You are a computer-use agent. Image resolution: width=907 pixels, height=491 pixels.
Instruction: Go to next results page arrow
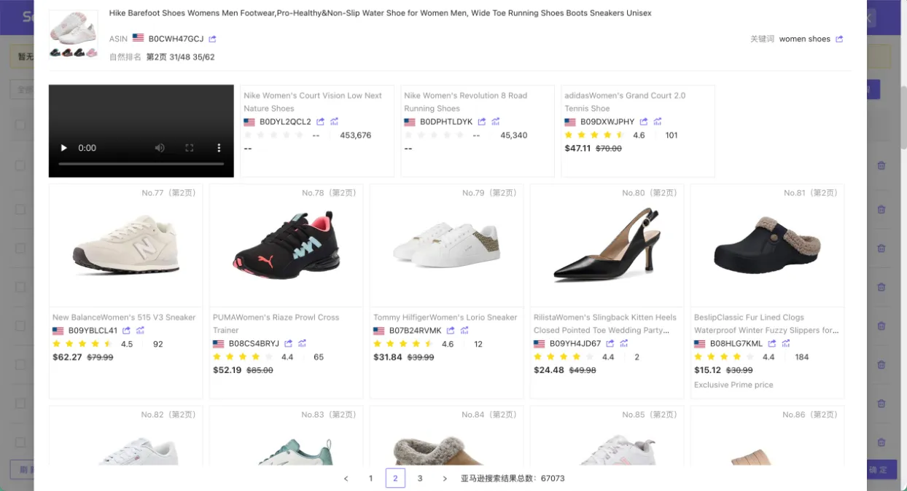point(445,479)
